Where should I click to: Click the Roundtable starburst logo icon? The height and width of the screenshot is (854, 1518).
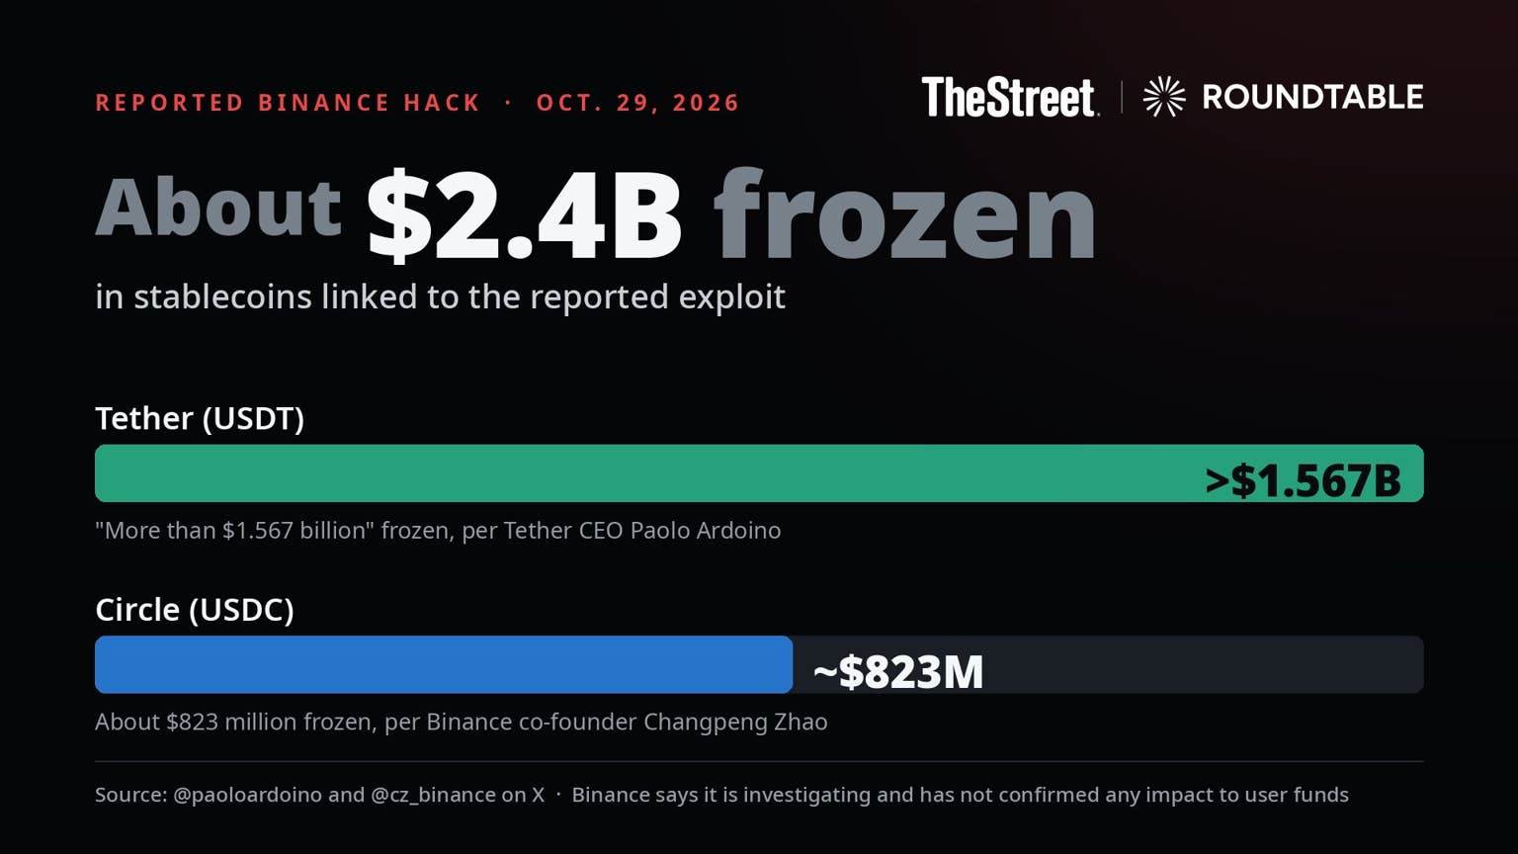point(1163,97)
